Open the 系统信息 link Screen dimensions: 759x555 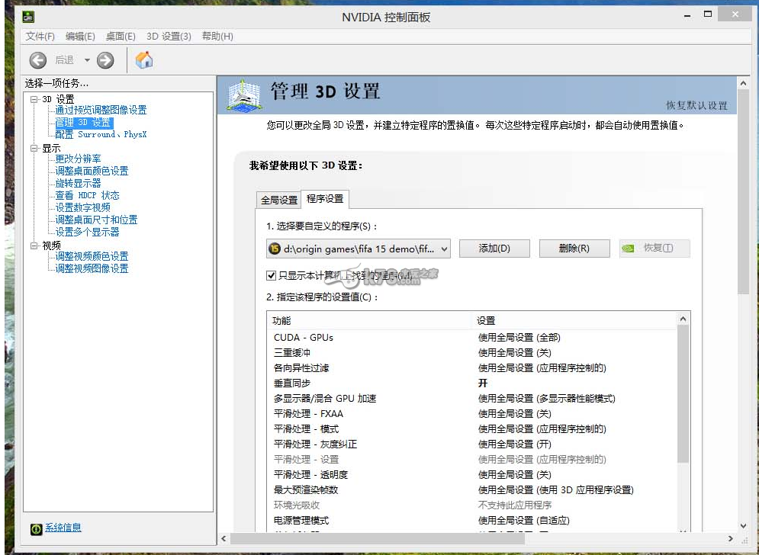[63, 528]
